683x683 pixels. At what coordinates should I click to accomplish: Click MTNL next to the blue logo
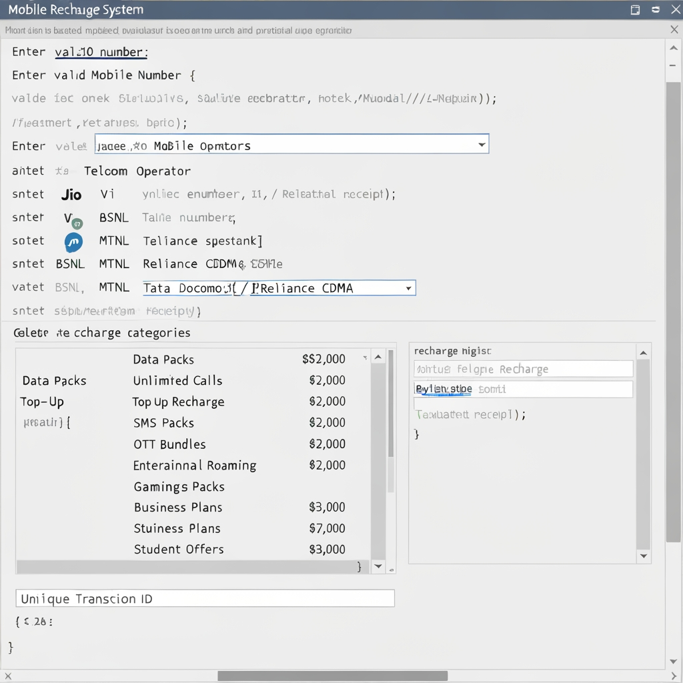tap(114, 240)
